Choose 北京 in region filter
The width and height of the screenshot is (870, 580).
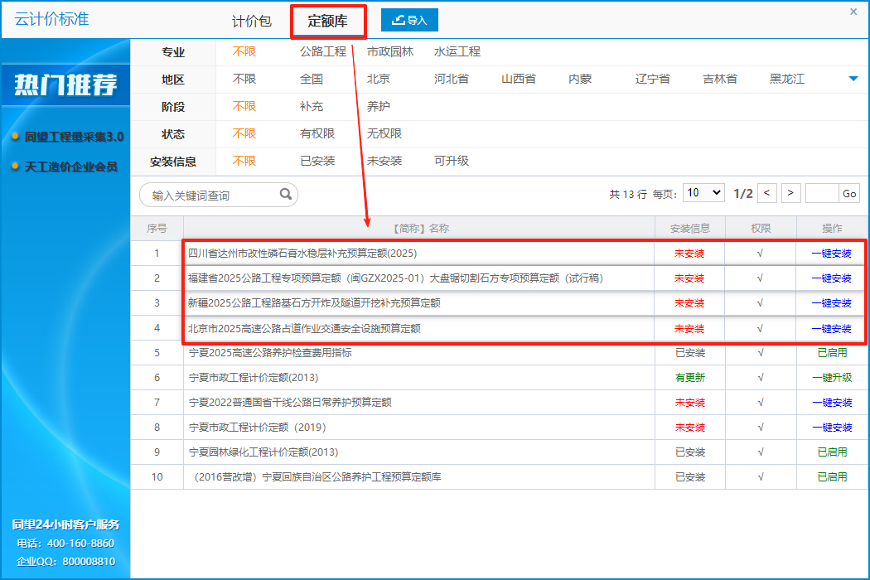coord(378,80)
